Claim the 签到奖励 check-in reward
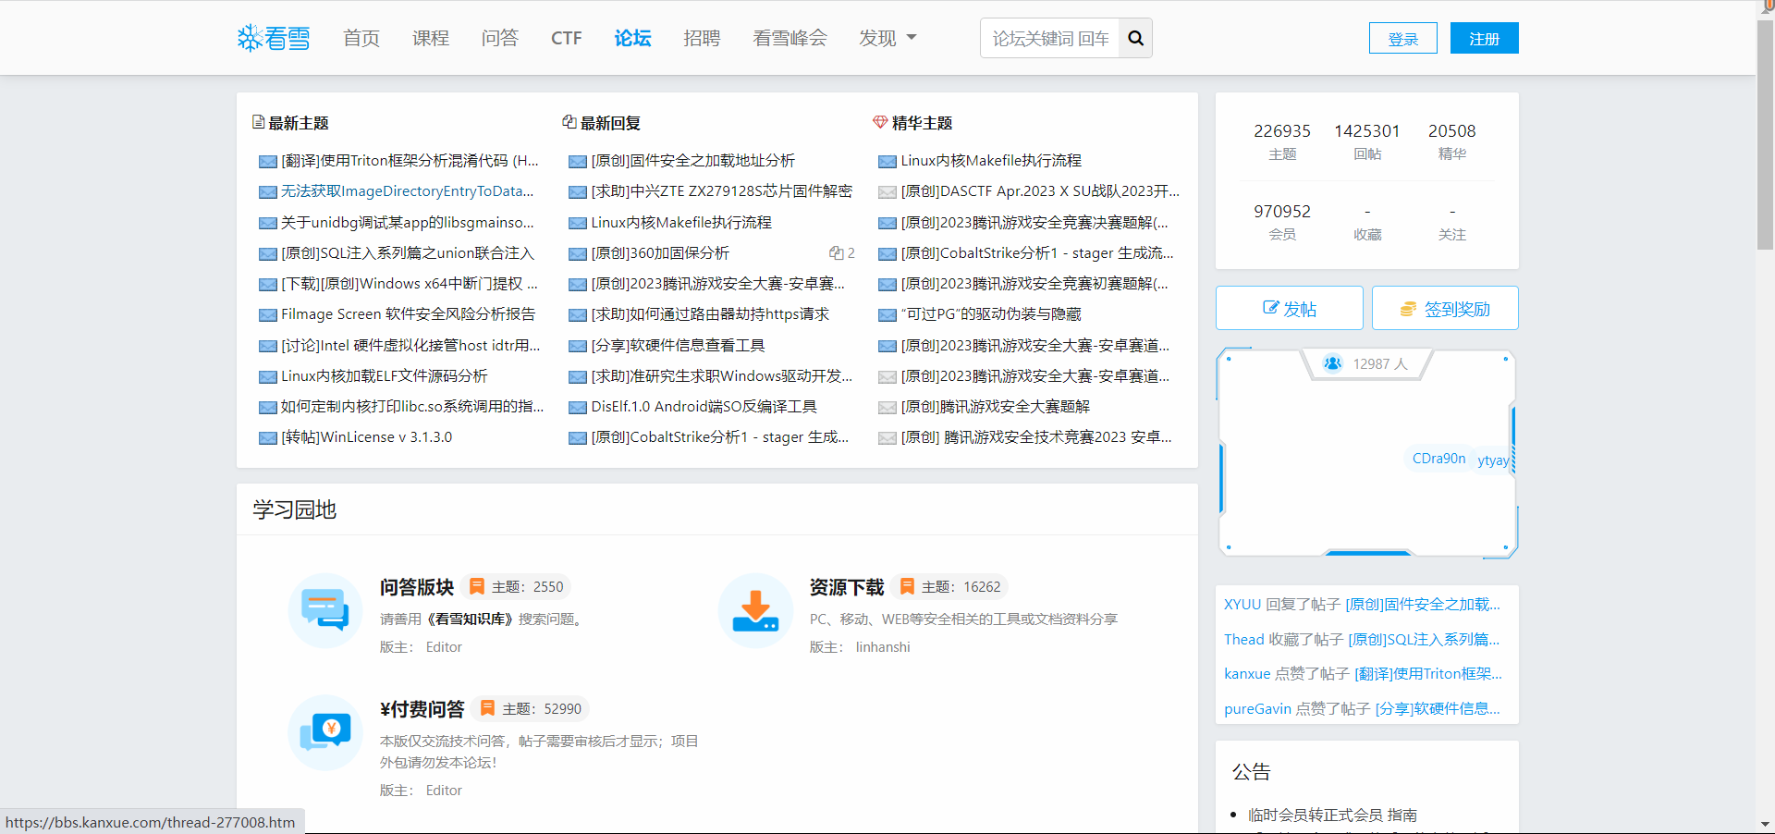Image resolution: width=1775 pixels, height=834 pixels. tap(1445, 309)
